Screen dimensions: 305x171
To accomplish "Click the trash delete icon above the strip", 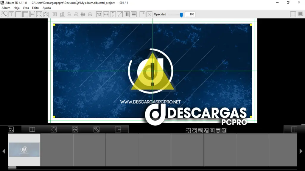I will pyautogui.click(x=218, y=131).
